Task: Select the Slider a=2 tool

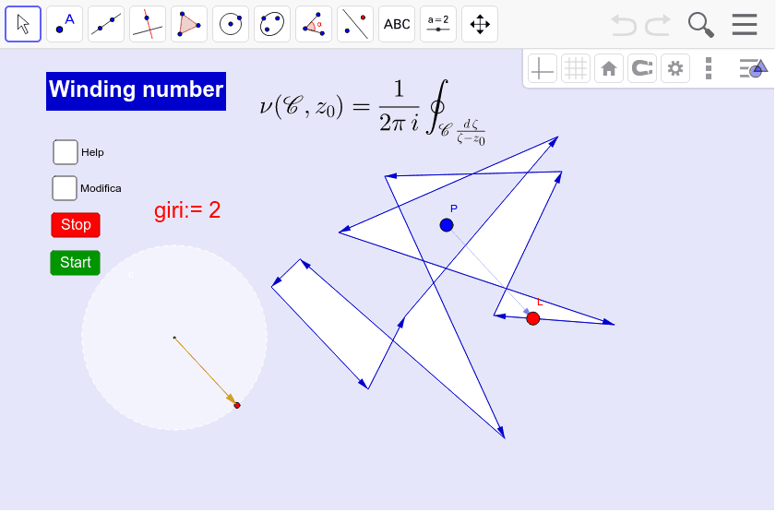Action: [438, 24]
